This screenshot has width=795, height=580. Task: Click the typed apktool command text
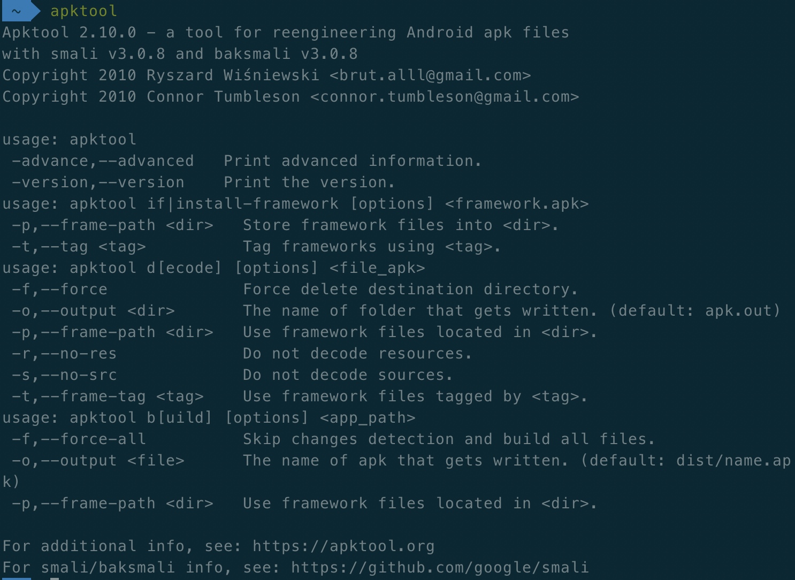[x=83, y=11]
